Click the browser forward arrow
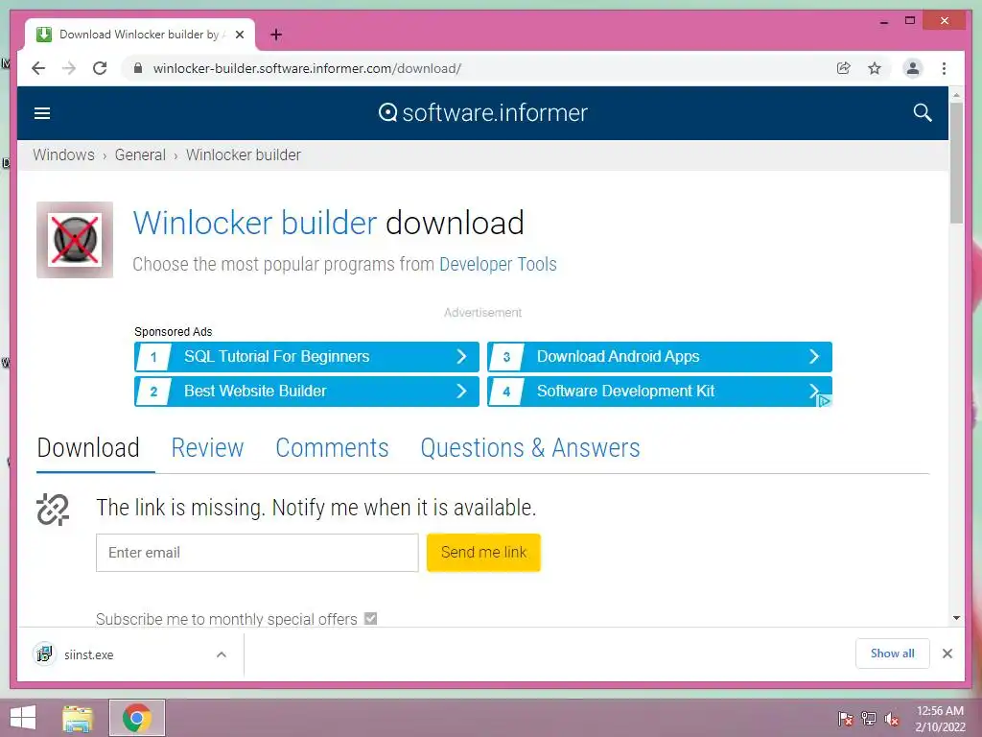Image resolution: width=982 pixels, height=737 pixels. [69, 68]
